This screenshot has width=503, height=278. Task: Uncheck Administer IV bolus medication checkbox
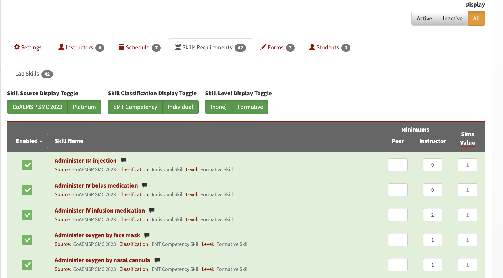point(27,190)
